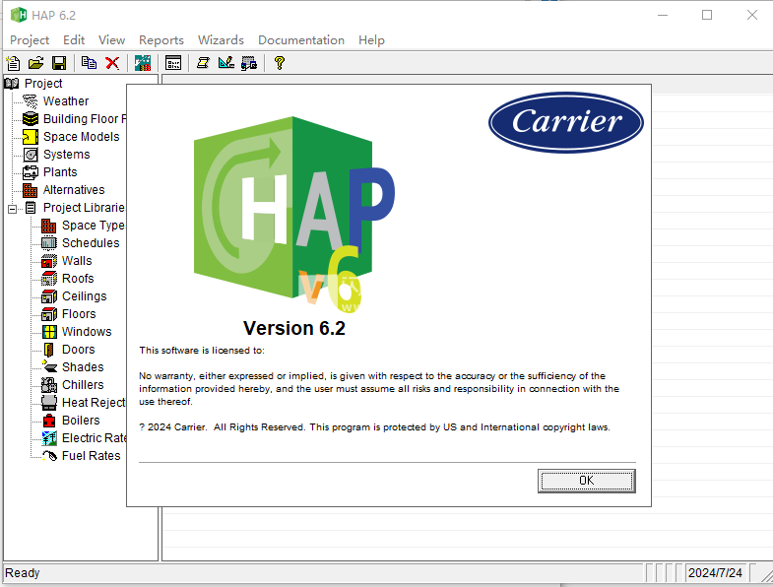Click the triangle-ruler-and-pencil design toolbar icon
The width and height of the screenshot is (773, 587).
point(226,63)
